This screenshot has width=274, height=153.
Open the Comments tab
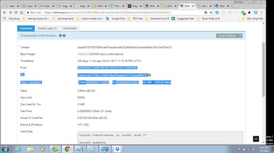(x=70, y=28)
